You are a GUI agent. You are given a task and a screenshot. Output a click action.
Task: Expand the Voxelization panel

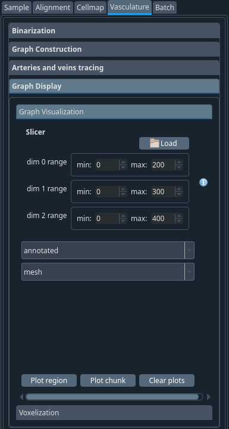click(x=114, y=412)
